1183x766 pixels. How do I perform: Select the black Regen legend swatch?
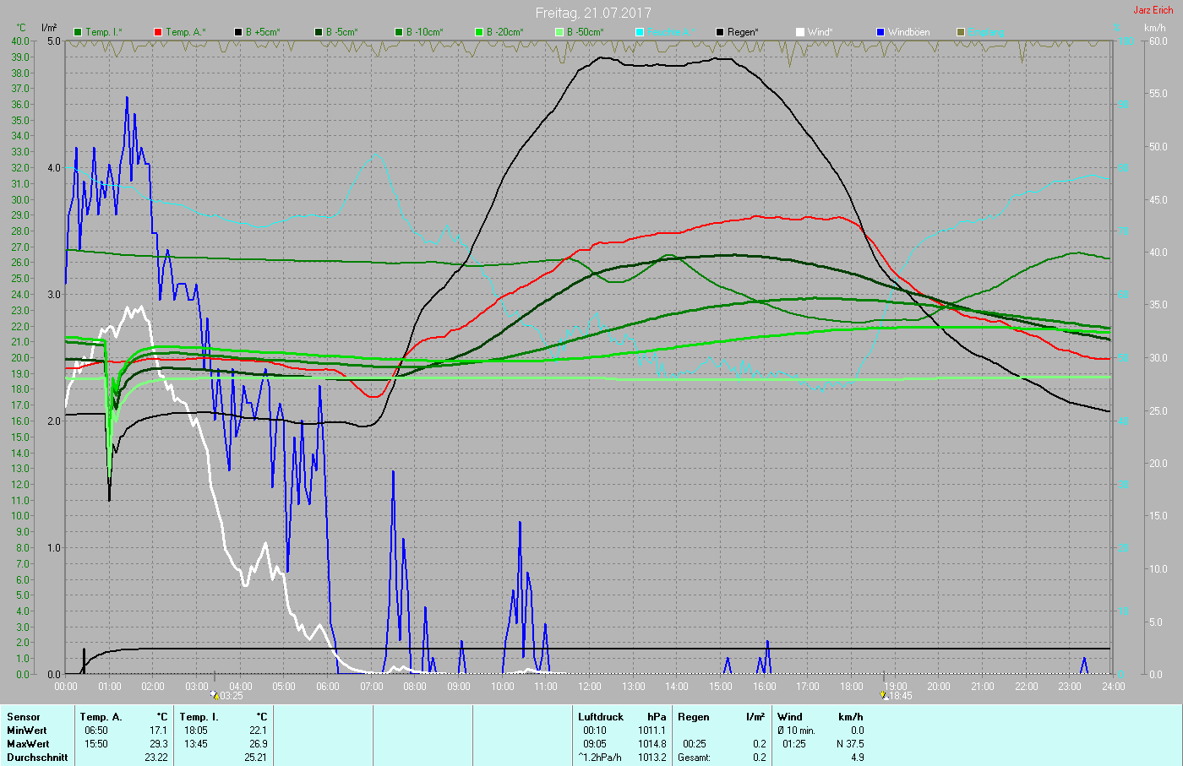pos(720,32)
